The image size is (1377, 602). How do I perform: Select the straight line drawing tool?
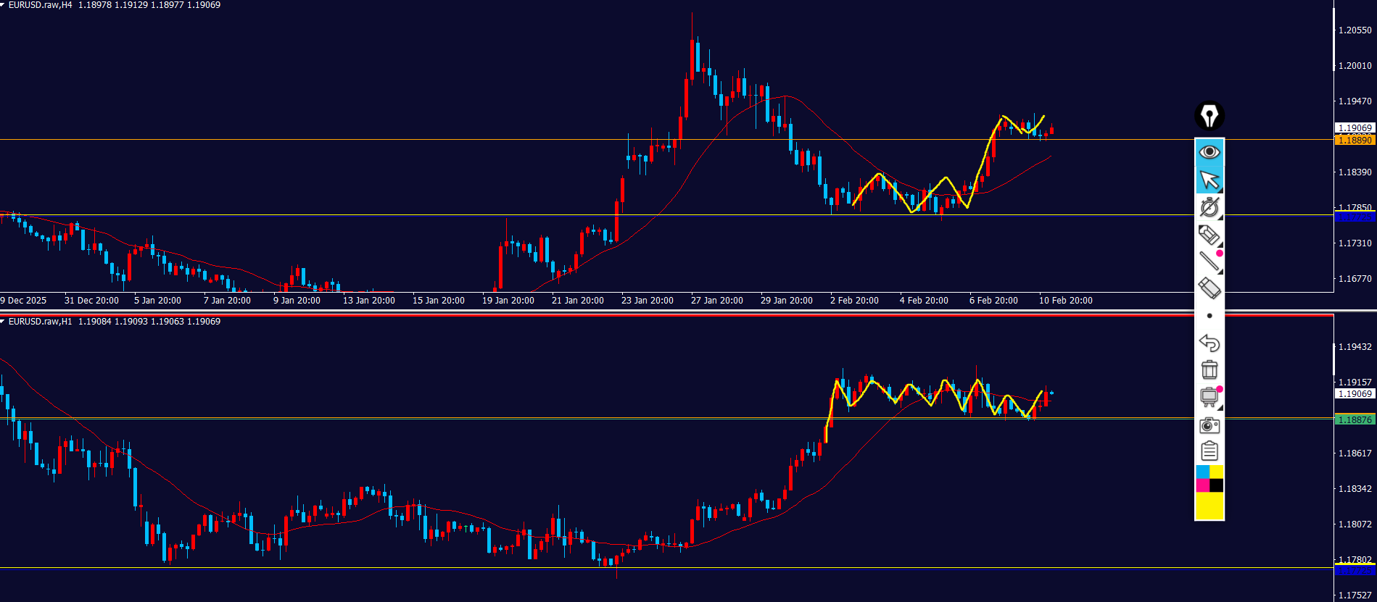pyautogui.click(x=1209, y=262)
